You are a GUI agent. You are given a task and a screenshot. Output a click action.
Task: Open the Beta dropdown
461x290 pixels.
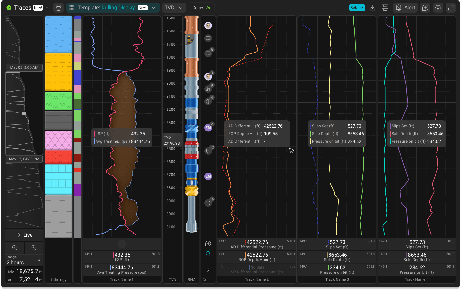[x=357, y=8]
